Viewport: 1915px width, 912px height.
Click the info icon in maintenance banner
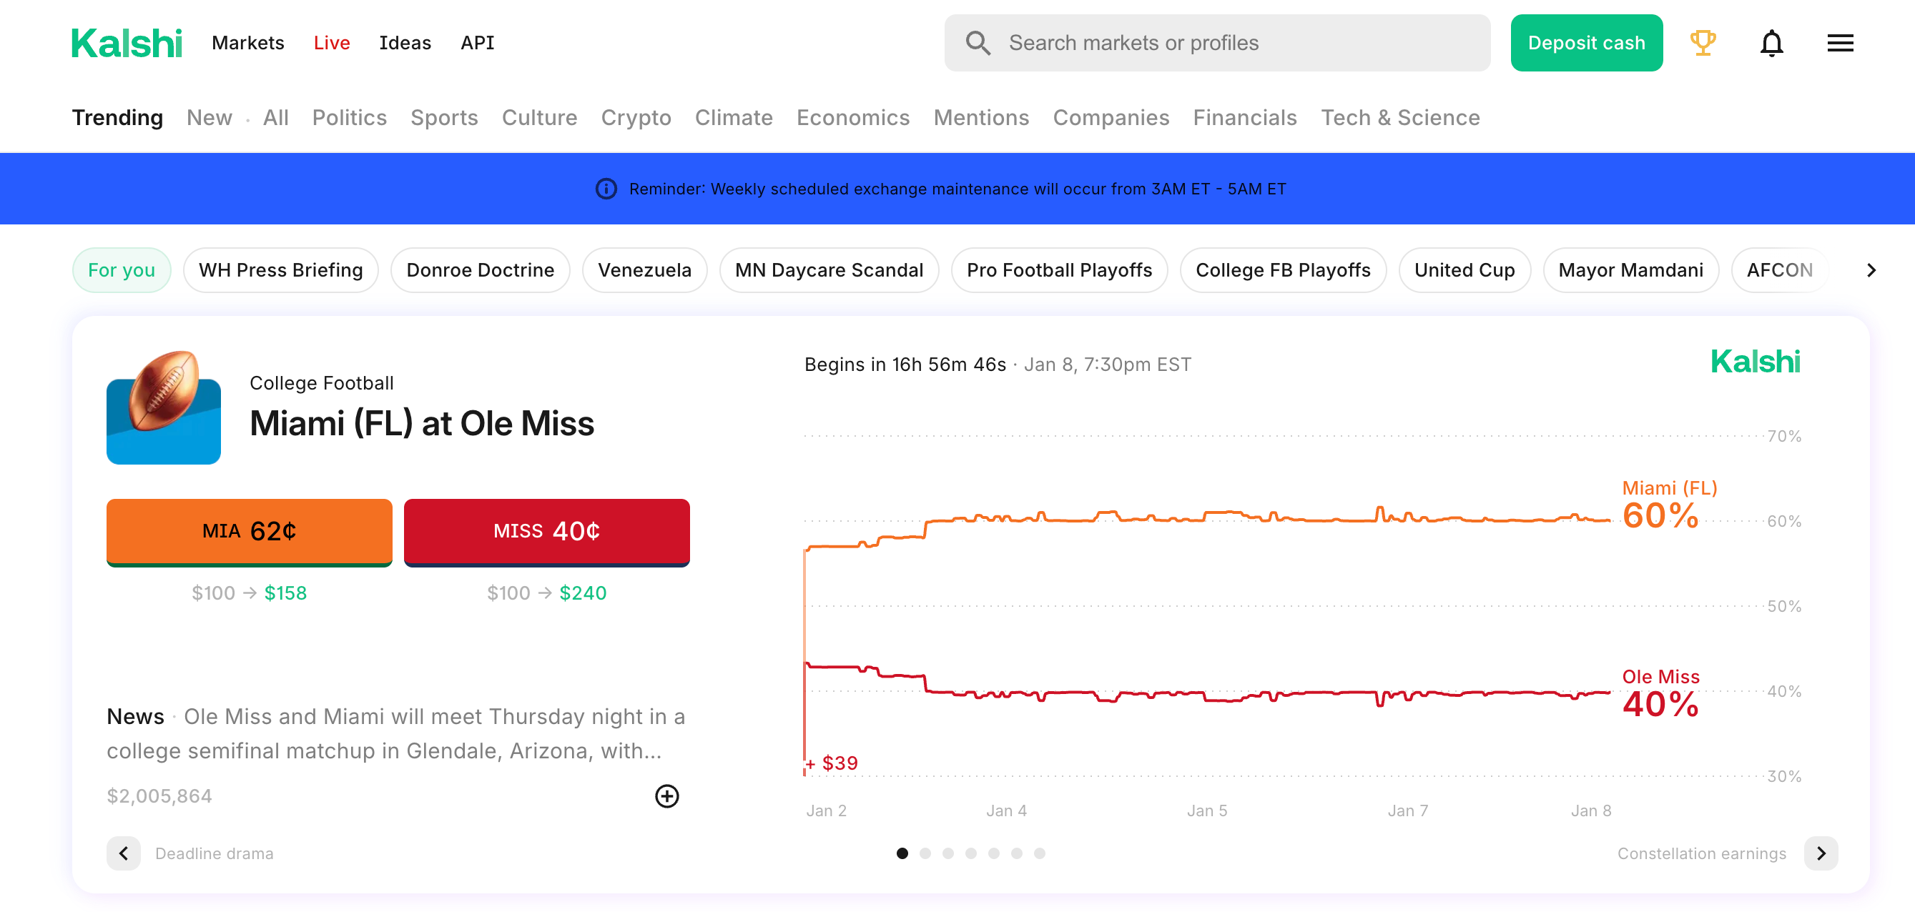[606, 189]
